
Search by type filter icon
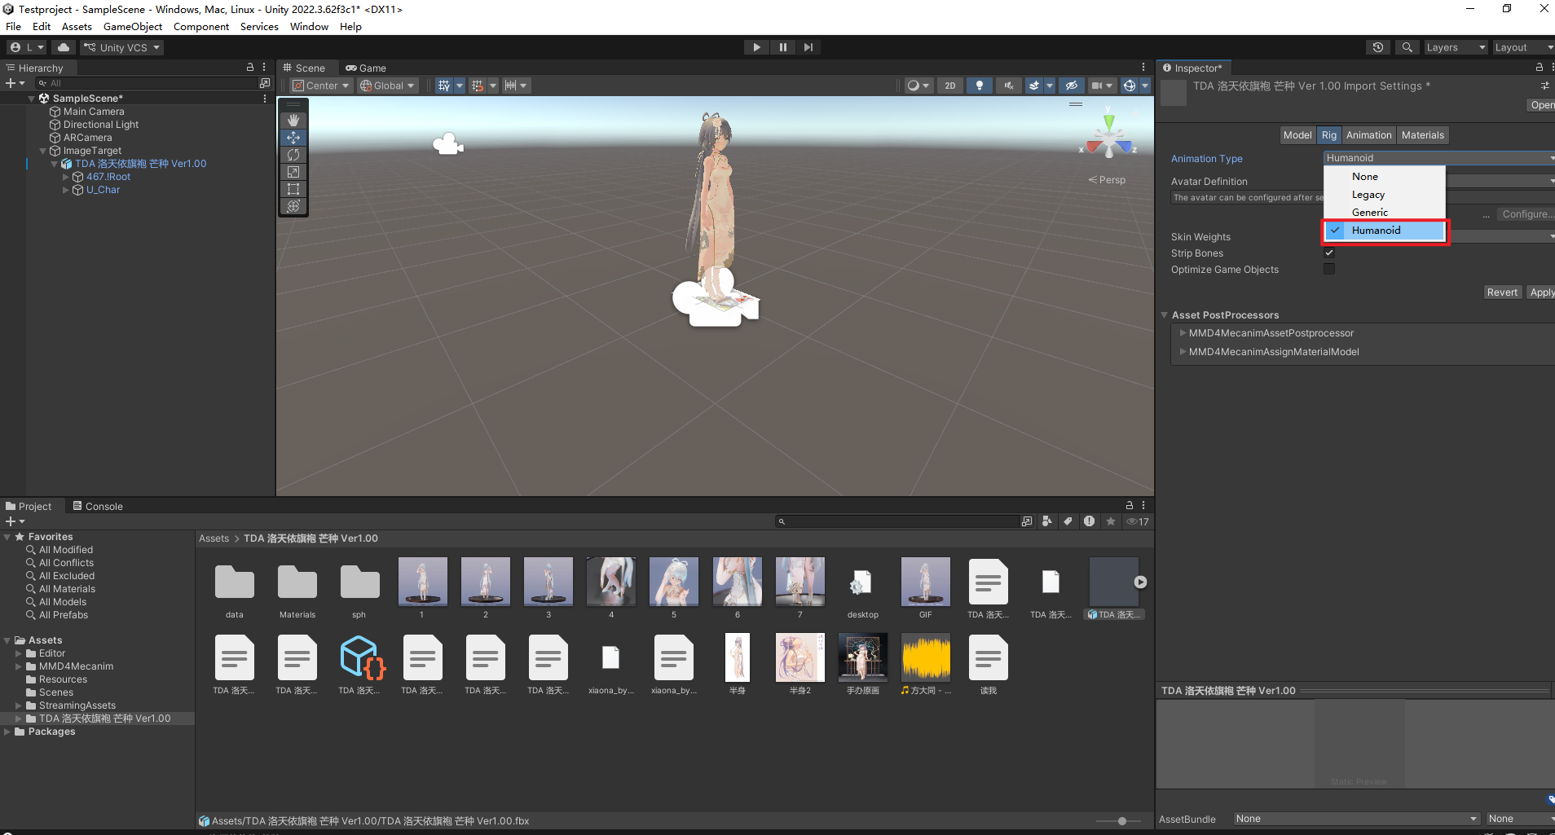[x=1046, y=521]
